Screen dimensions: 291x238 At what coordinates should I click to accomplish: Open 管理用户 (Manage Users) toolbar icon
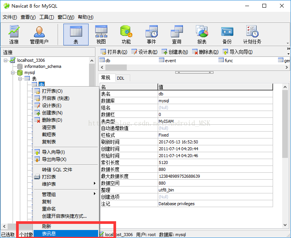pyautogui.click(x=39, y=34)
